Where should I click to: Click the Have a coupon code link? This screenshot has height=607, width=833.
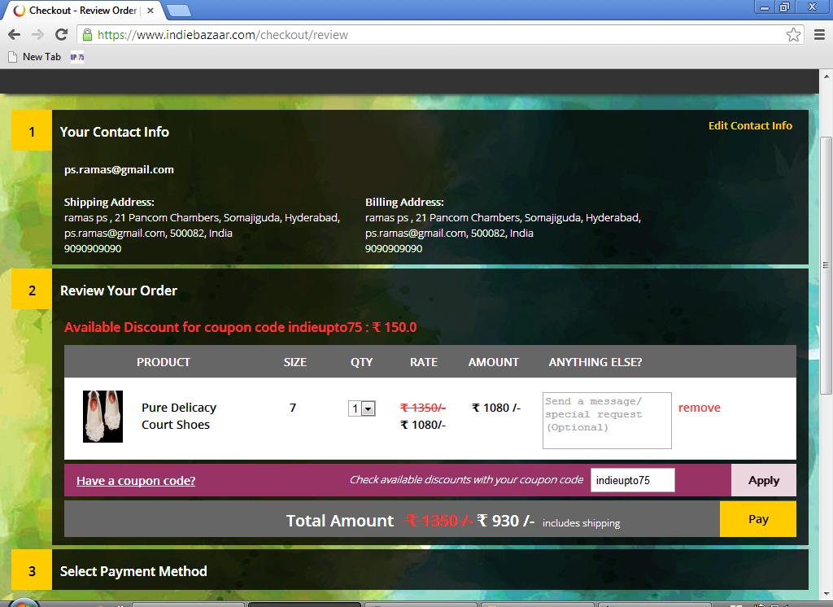(x=136, y=481)
